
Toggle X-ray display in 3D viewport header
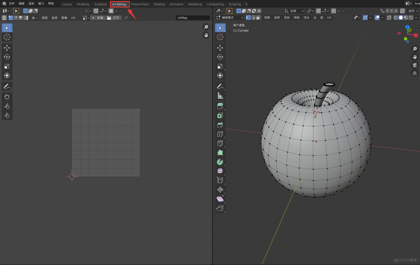[x=390, y=18]
